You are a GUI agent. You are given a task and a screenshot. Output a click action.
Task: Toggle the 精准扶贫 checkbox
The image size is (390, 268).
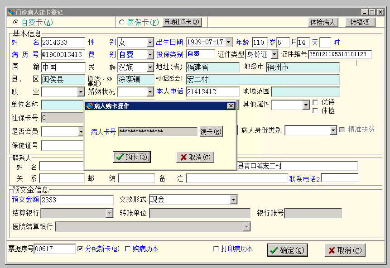coord(342,129)
